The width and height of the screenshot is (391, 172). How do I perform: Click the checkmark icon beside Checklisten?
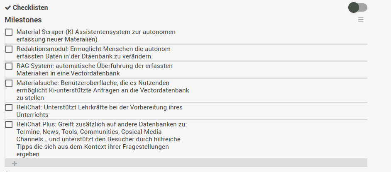[x=8, y=8]
